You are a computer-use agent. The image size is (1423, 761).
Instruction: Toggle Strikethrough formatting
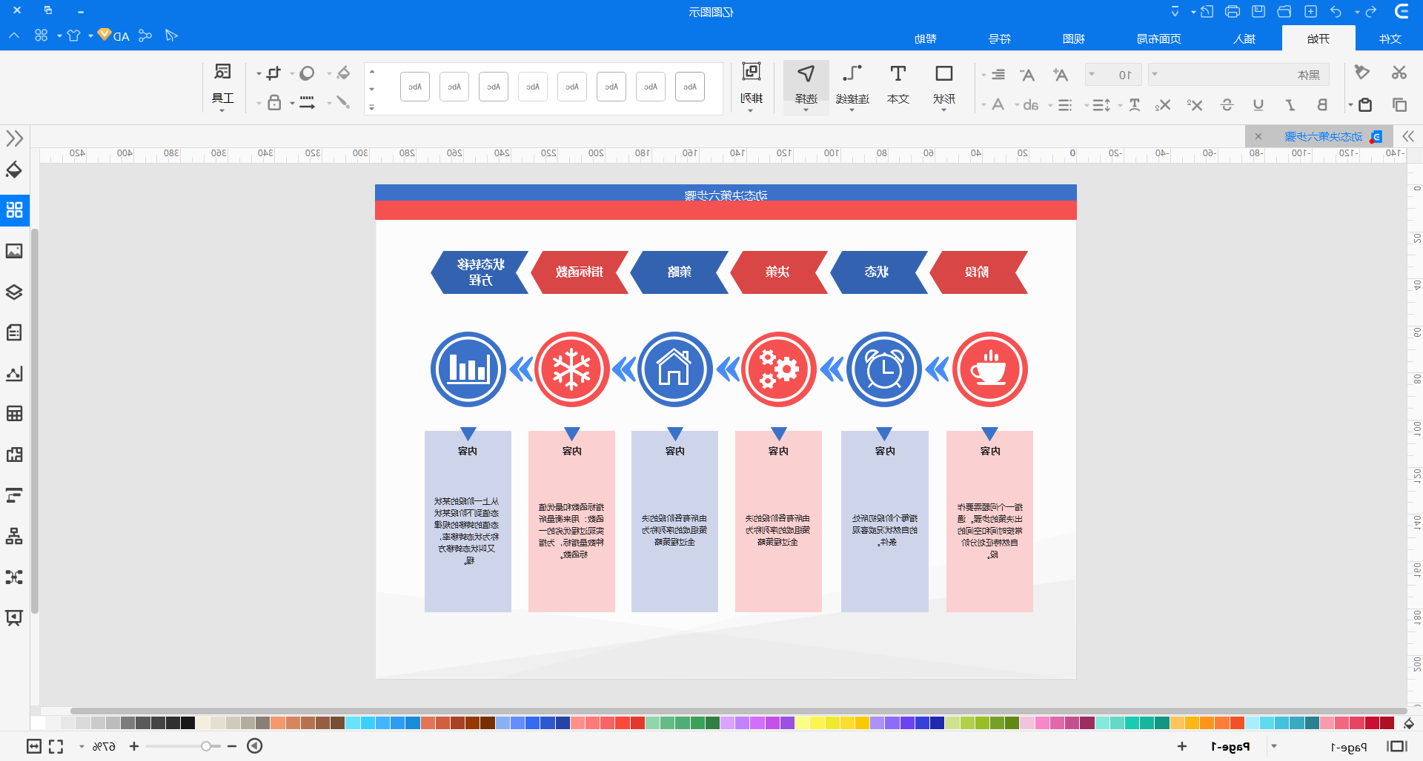pyautogui.click(x=1227, y=105)
